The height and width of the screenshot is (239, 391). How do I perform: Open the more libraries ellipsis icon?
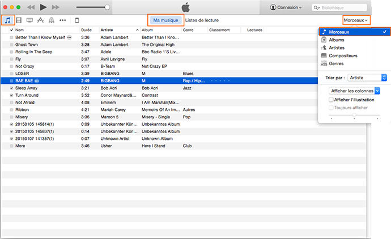pyautogui.click(x=62, y=20)
